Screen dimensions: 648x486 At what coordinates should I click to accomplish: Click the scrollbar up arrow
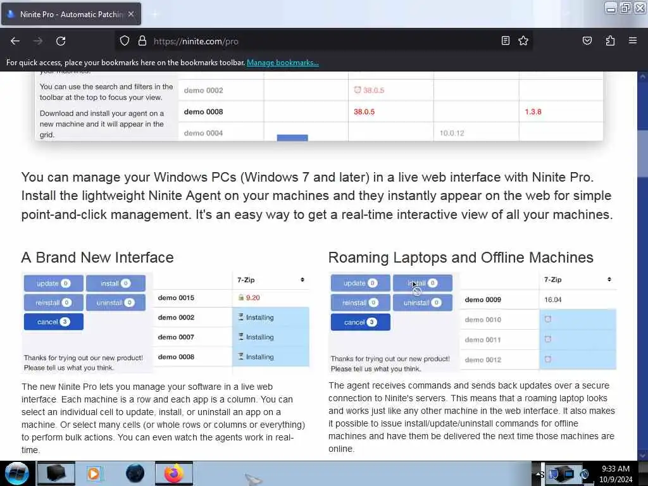pyautogui.click(x=643, y=76)
